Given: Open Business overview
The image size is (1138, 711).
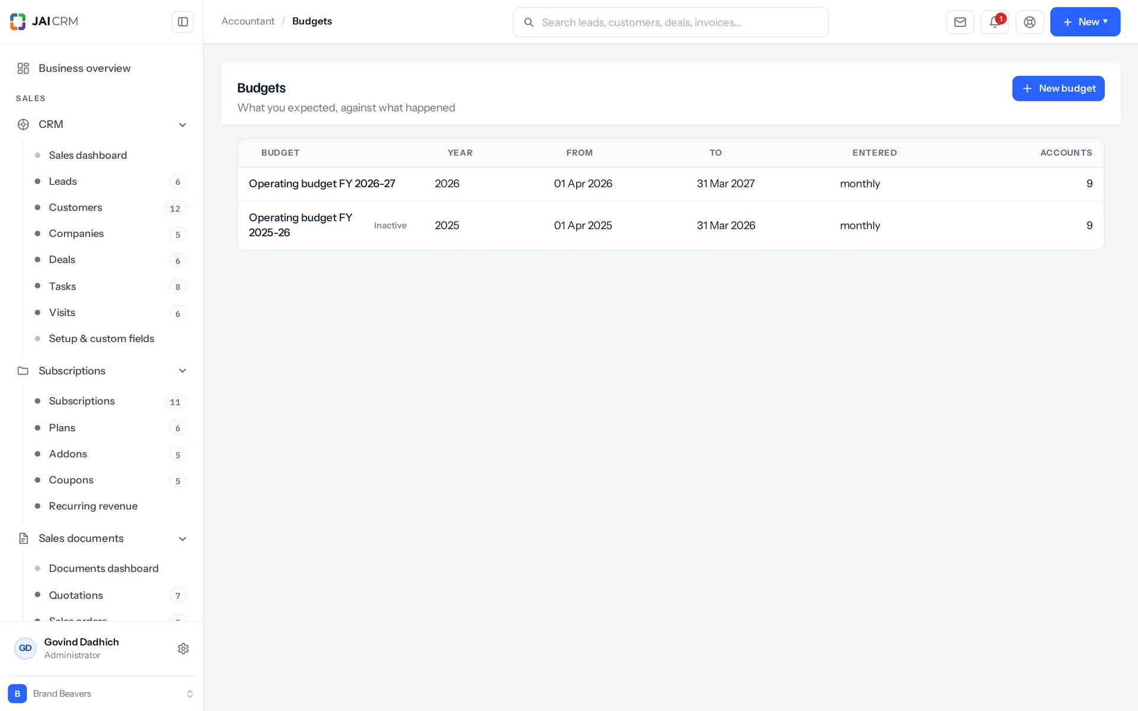Looking at the screenshot, I should tap(101, 68).
